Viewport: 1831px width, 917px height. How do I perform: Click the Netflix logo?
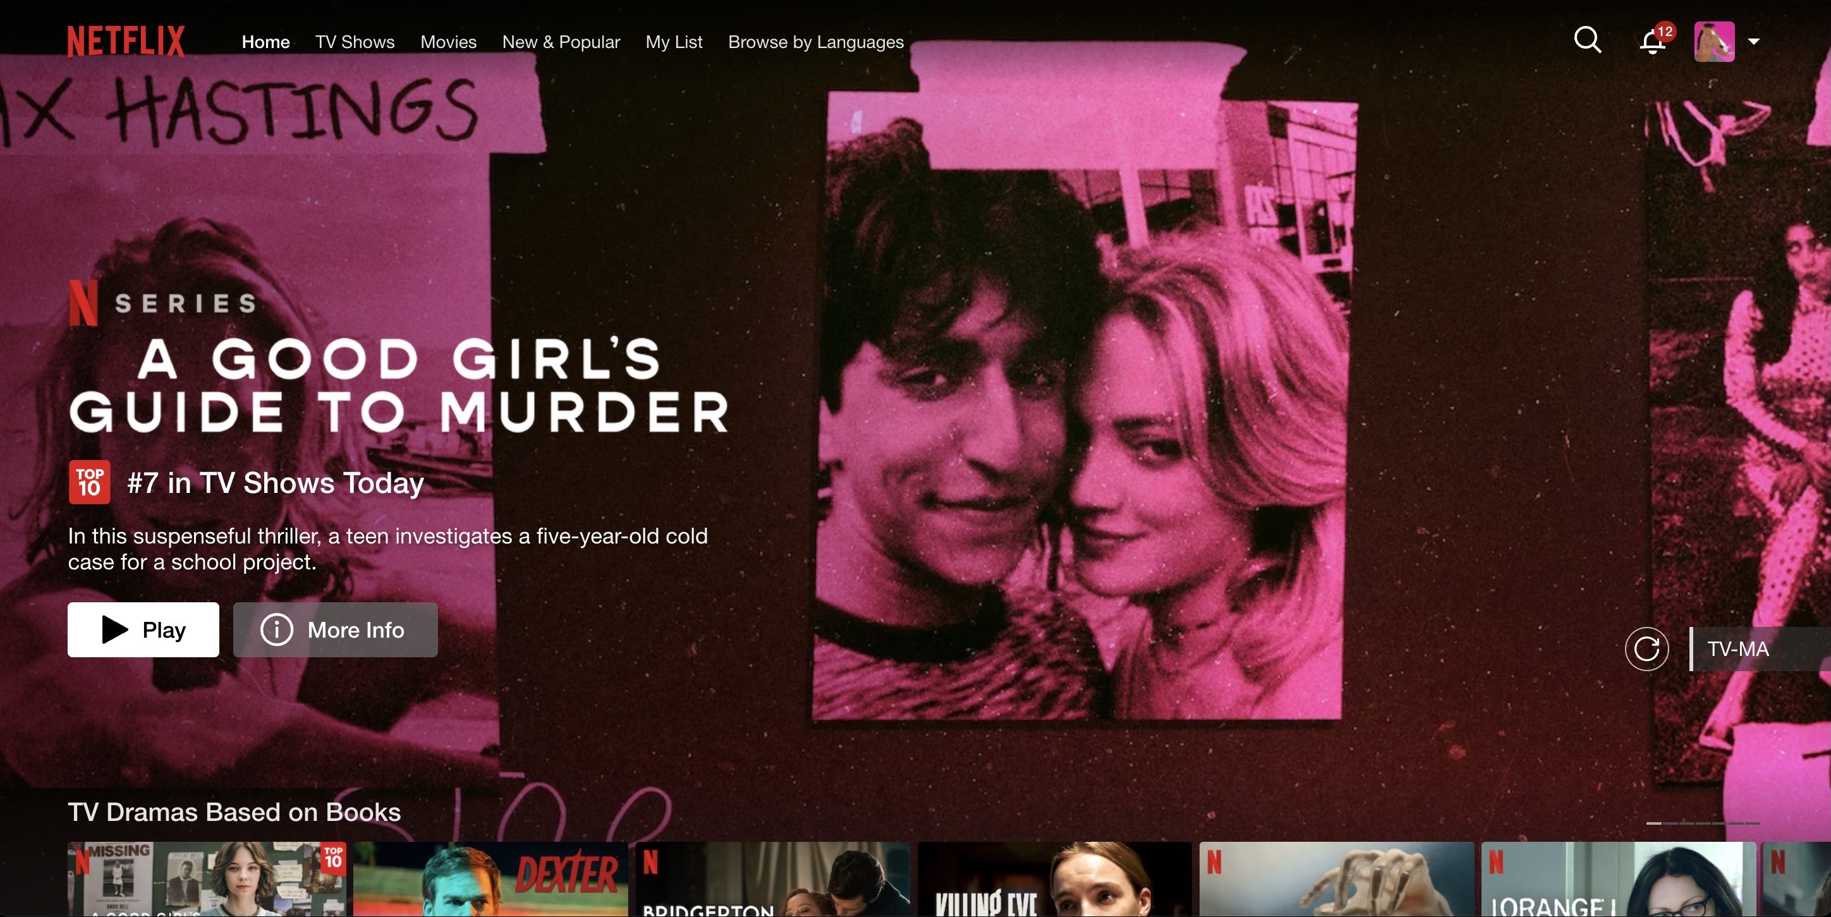coord(126,41)
